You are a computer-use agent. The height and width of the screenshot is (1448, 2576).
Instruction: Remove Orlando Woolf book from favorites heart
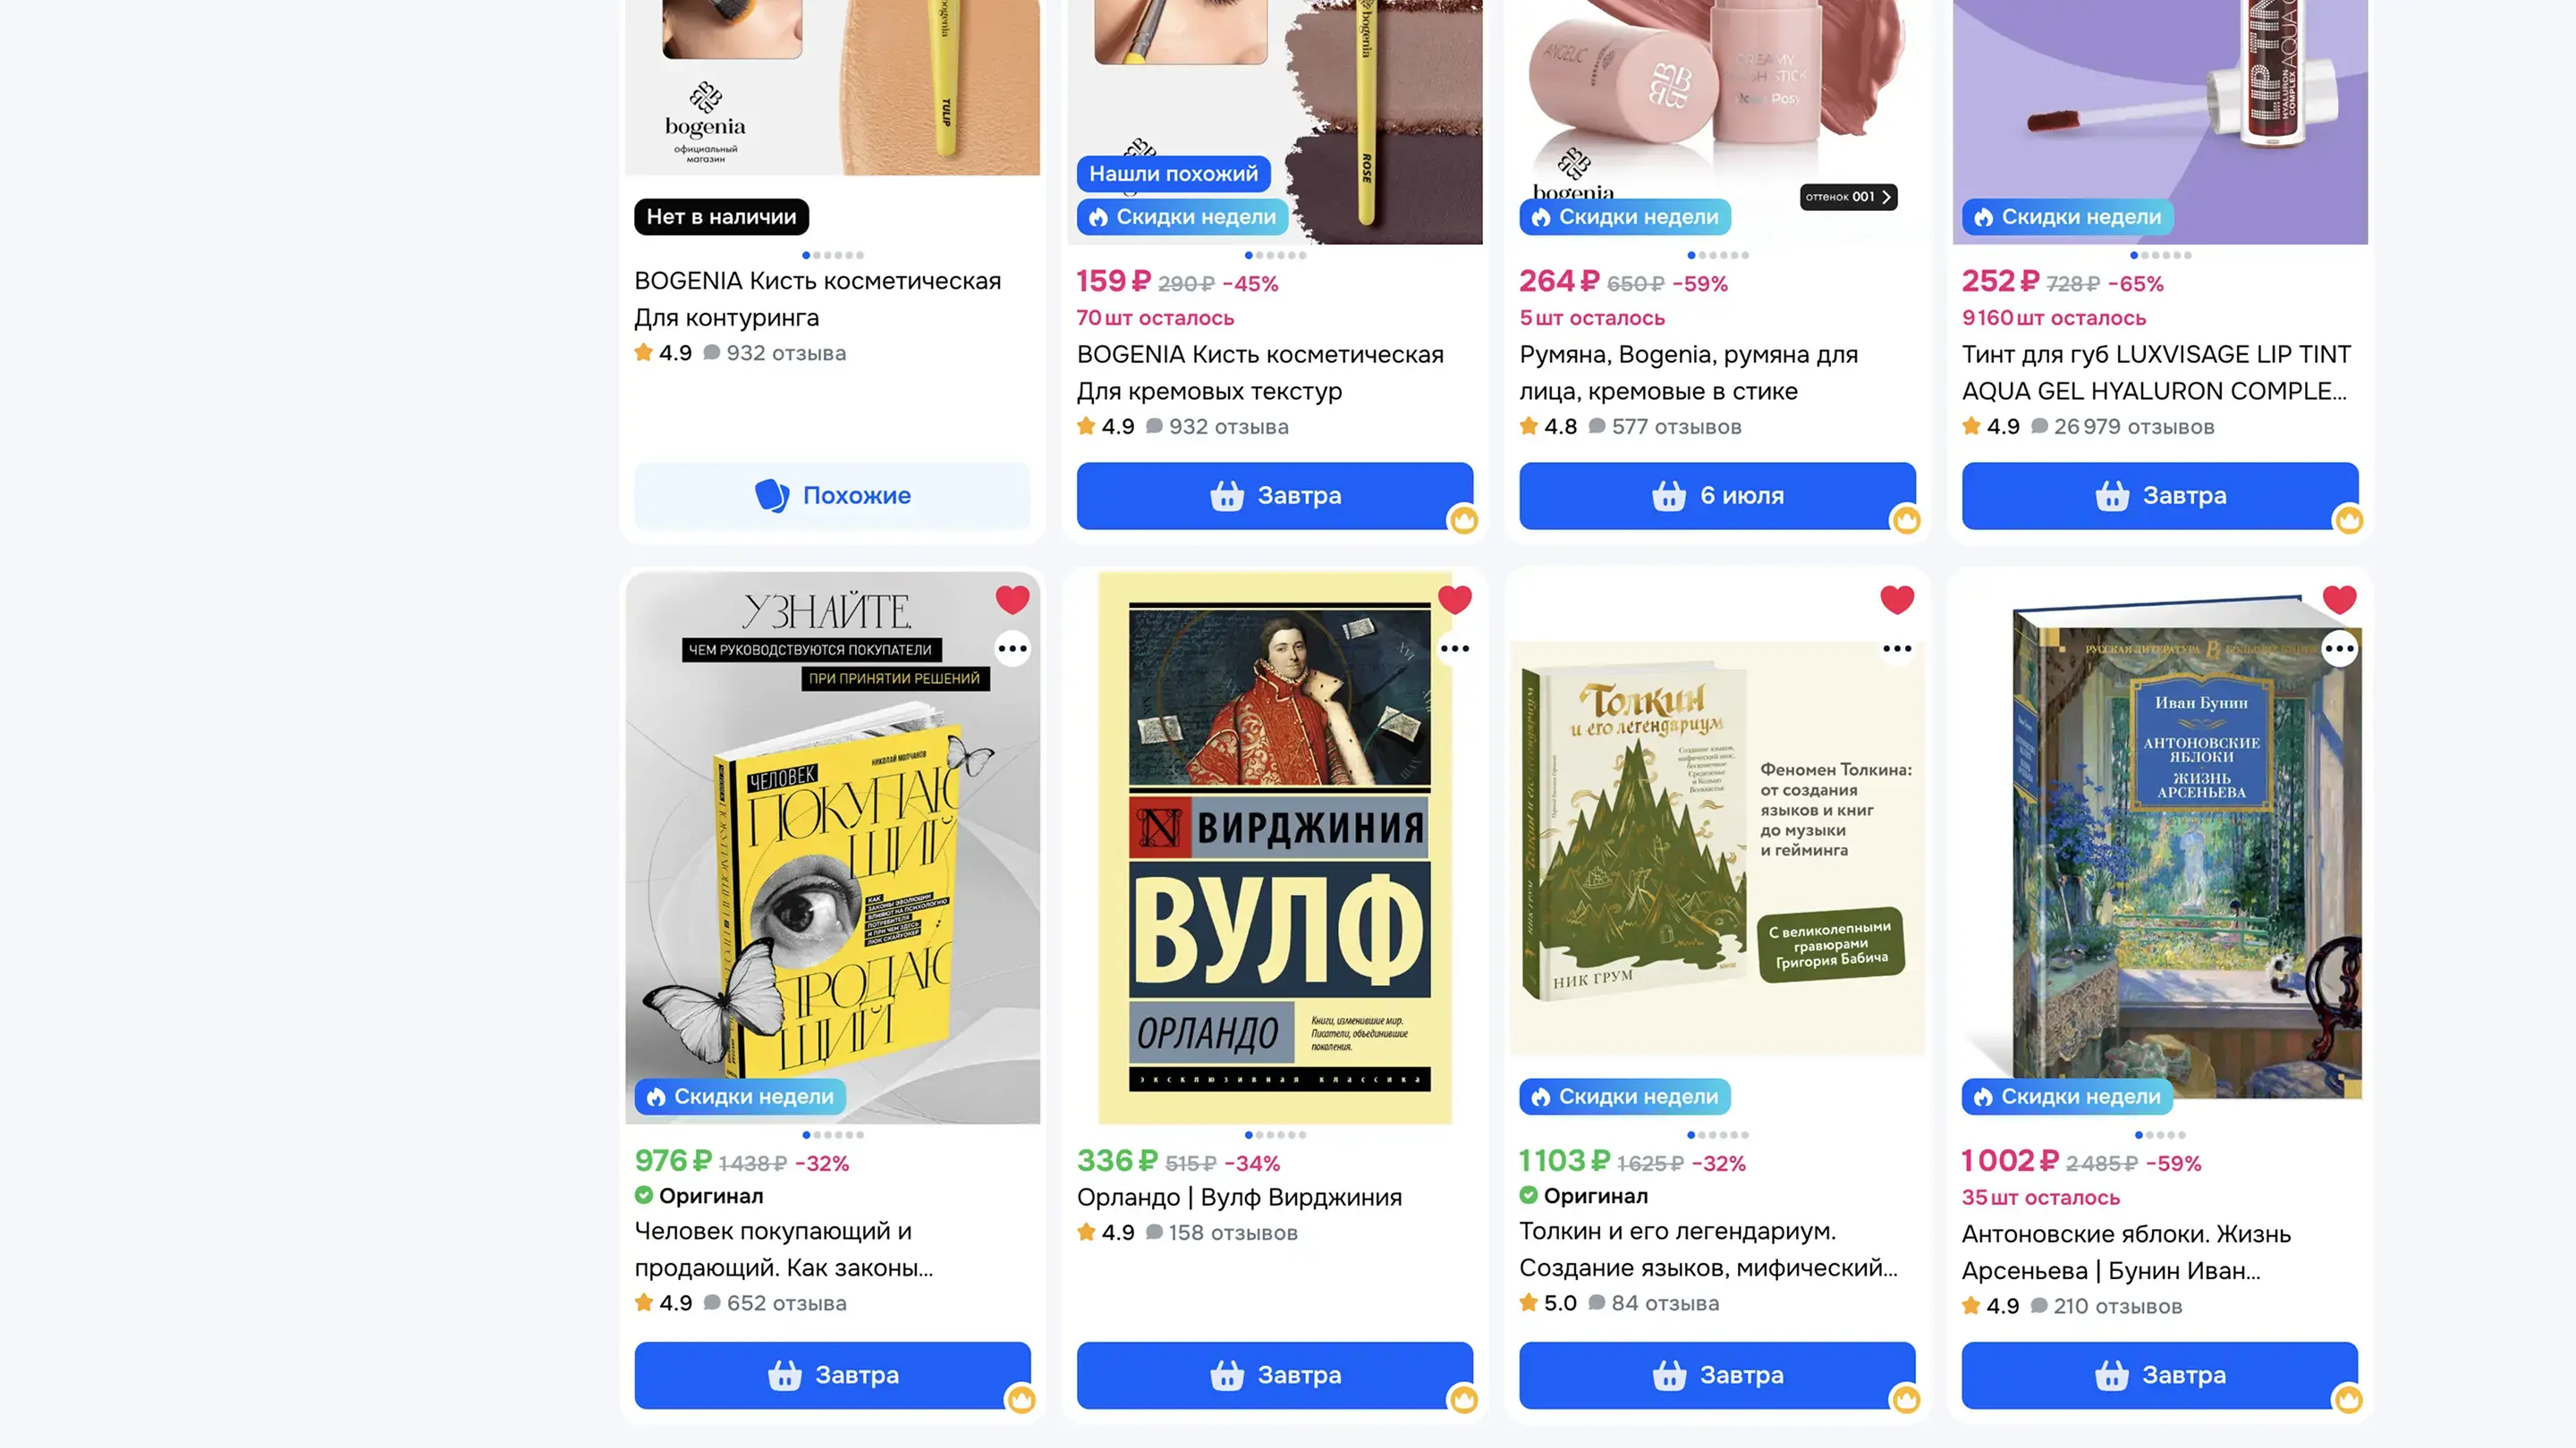tap(1454, 600)
